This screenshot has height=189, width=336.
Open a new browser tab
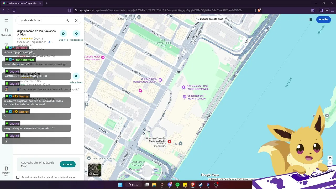tap(46, 3)
